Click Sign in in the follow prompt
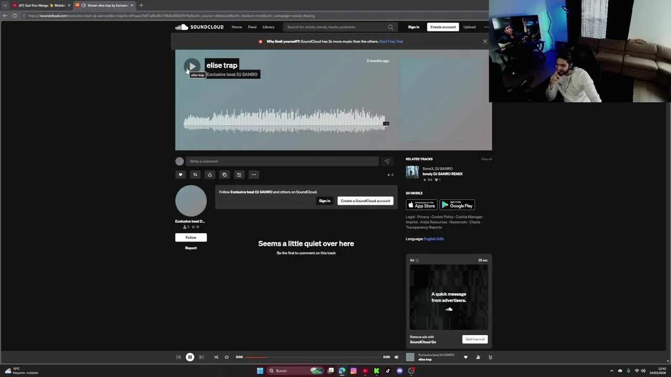Screen dimensions: 671x377 (324, 201)
